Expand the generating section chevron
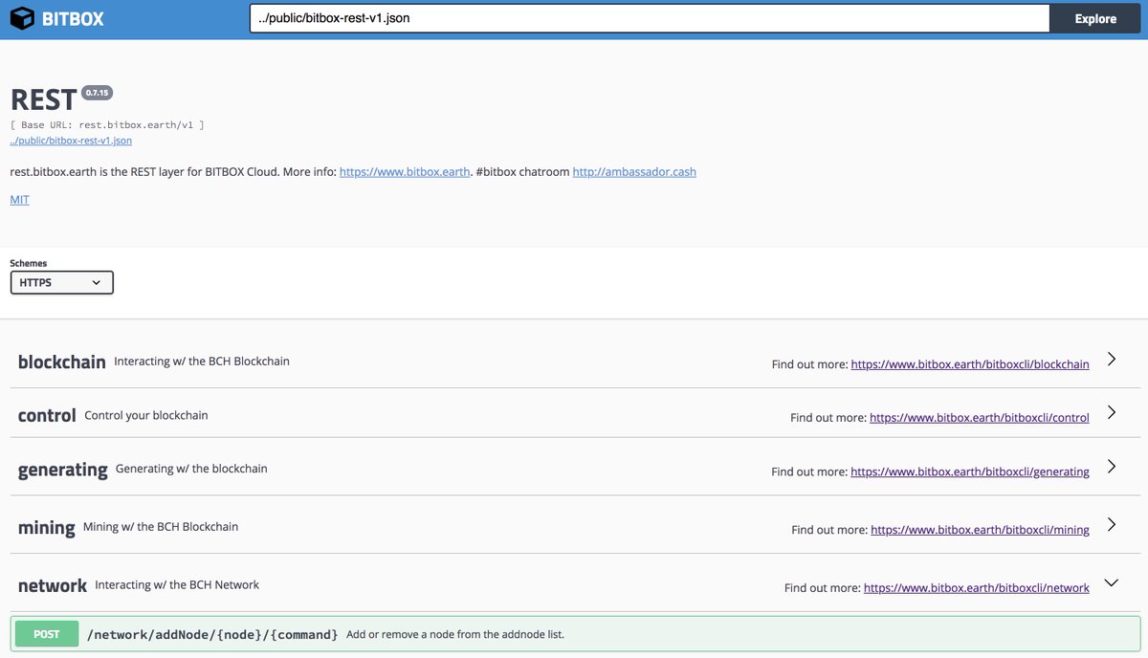Viewport: 1148px width, 658px height. (1112, 467)
